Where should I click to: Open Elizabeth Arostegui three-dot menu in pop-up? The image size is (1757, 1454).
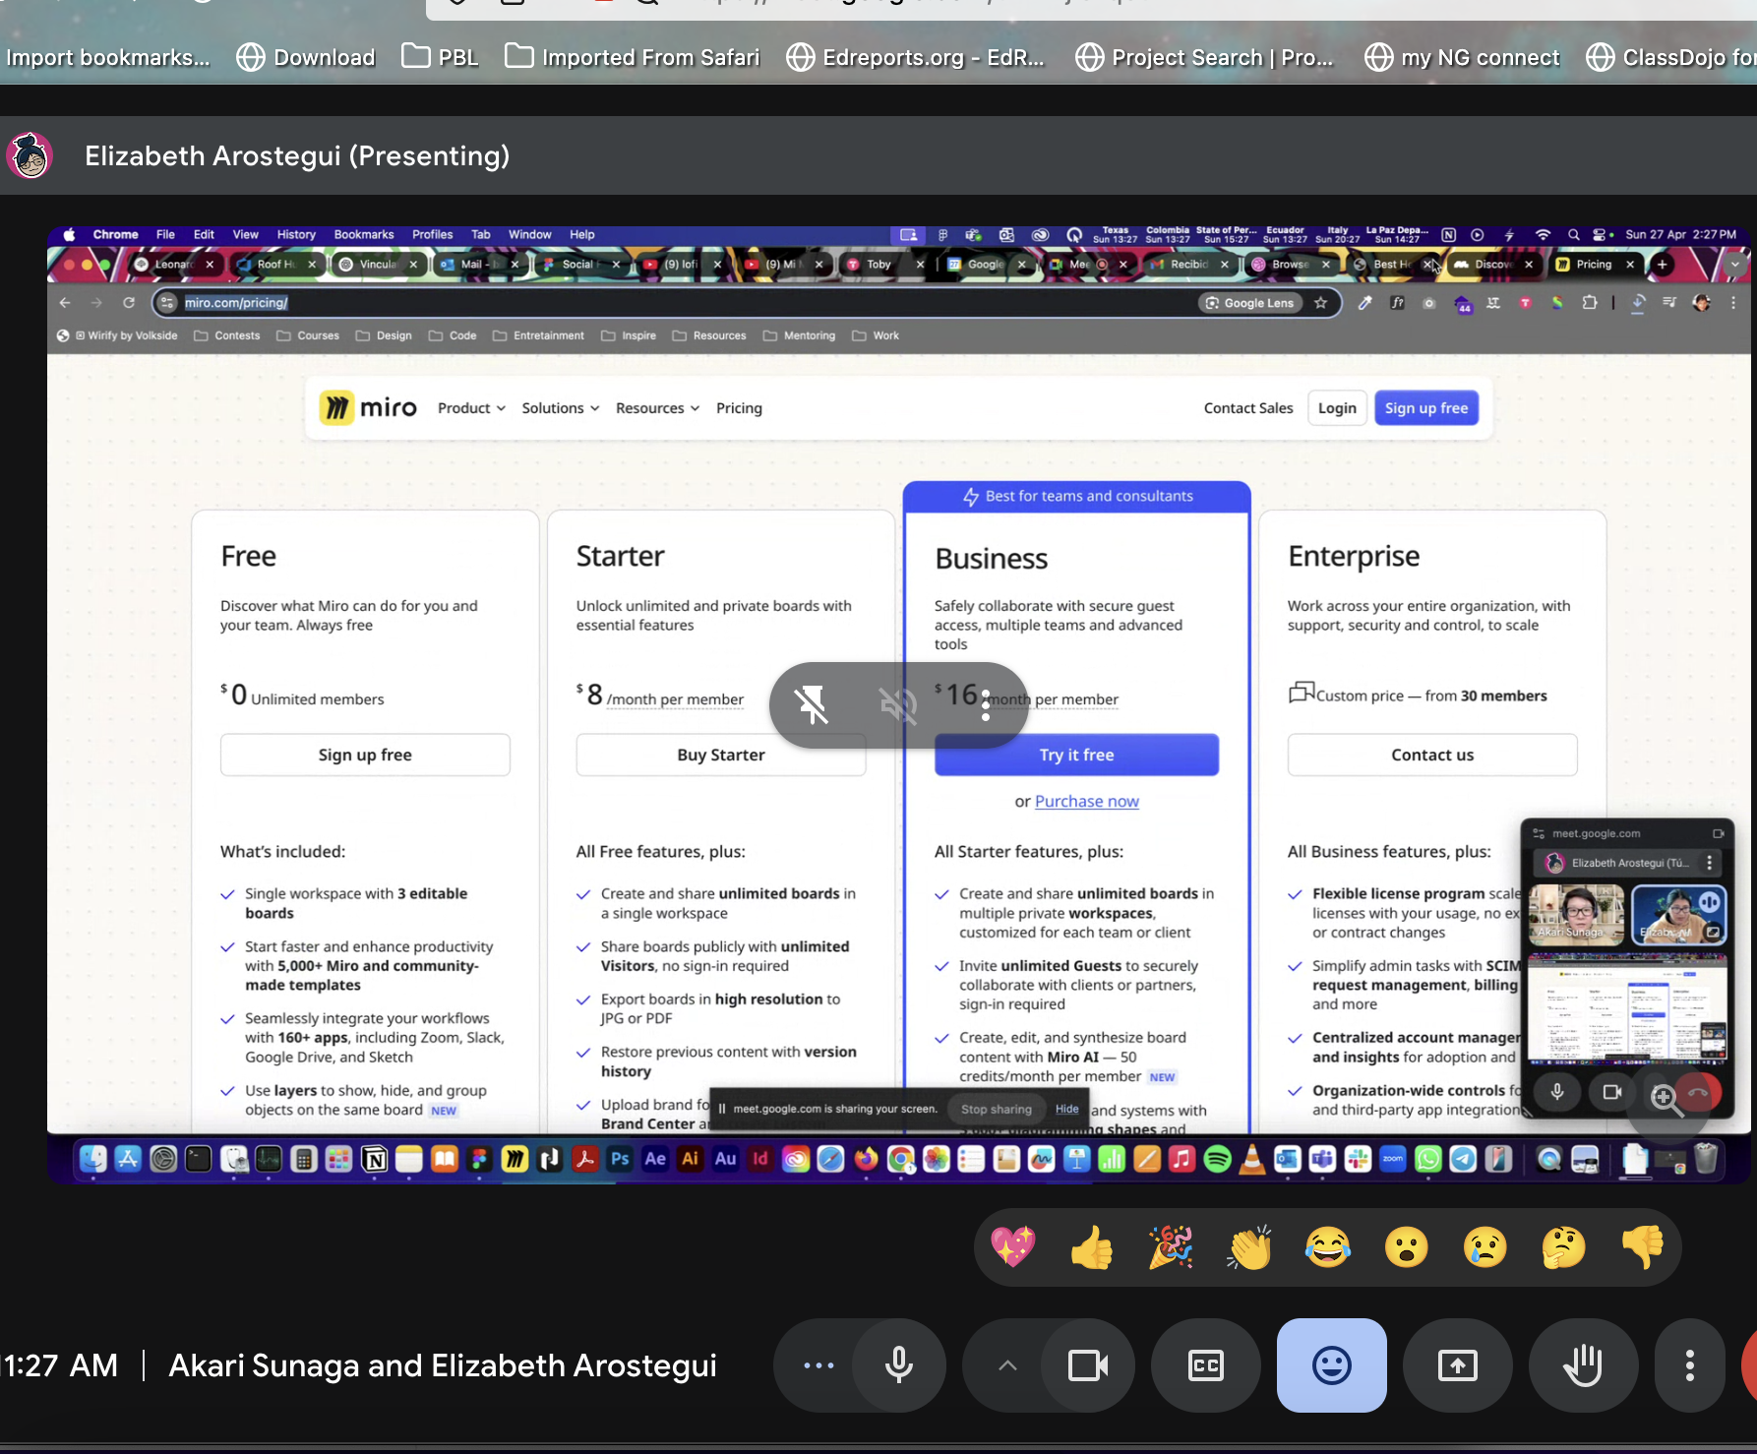click(x=1710, y=863)
